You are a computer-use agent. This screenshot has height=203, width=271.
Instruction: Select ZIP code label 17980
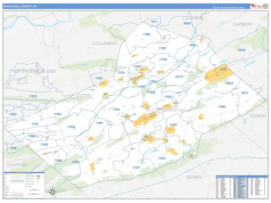(x=58, y=161)
